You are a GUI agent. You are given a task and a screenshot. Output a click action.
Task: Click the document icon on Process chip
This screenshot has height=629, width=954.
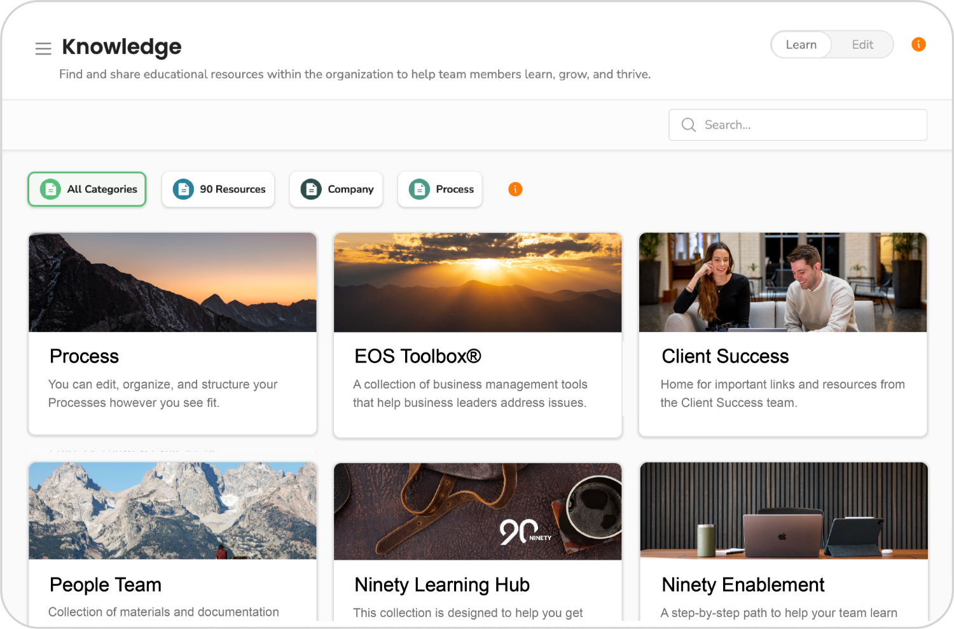(x=419, y=189)
